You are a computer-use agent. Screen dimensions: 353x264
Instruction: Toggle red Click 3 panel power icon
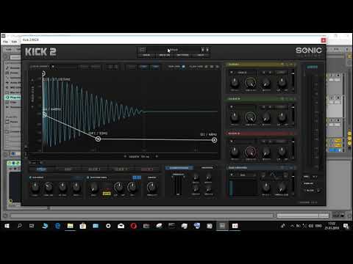(x=282, y=133)
